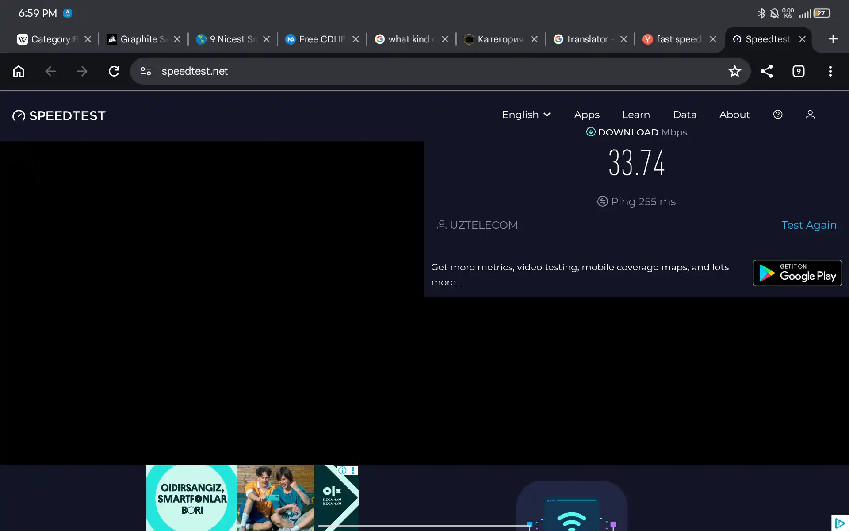849x531 pixels.
Task: Tap the browser home icon
Action: [19, 71]
